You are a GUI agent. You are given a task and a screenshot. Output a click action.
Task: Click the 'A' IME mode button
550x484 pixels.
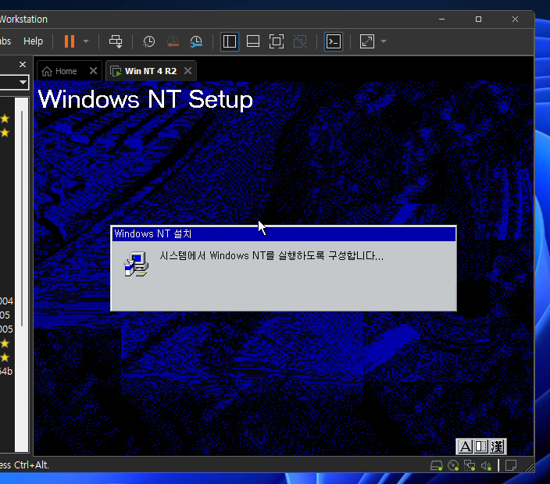coord(466,447)
